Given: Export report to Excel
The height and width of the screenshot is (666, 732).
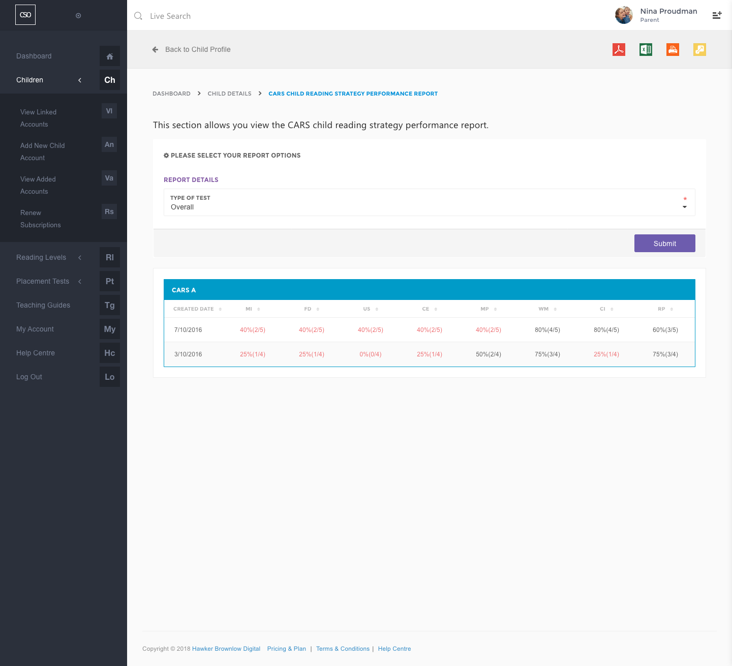Looking at the screenshot, I should [x=646, y=49].
